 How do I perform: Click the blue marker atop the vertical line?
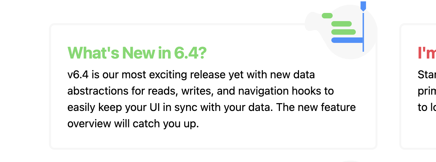(363, 6)
